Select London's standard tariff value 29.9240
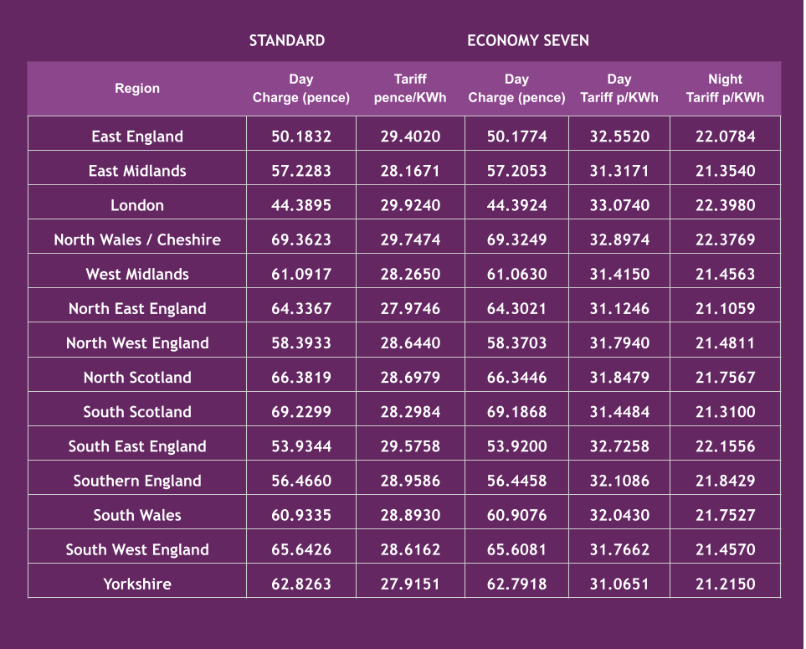 (410, 205)
